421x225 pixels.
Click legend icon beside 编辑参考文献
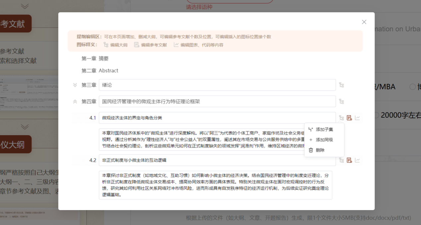tap(136, 45)
